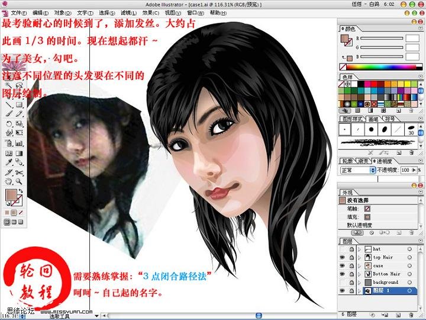The width and height of the screenshot is (426, 320).
Task: Select the Magic Wand tool
Action: coord(9,86)
